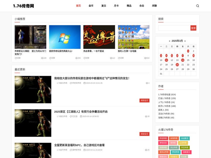Select calendar date 1
211x158 pixels.
click(188, 51)
